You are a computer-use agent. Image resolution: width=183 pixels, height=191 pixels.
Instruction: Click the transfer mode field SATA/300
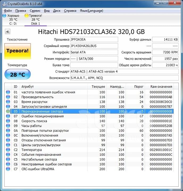coord(94,59)
